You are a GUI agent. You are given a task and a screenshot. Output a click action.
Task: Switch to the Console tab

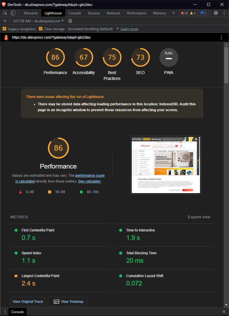click(x=75, y=13)
